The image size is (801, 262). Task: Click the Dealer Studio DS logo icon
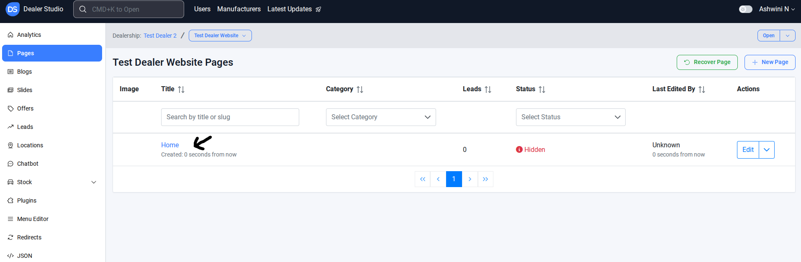pos(13,9)
